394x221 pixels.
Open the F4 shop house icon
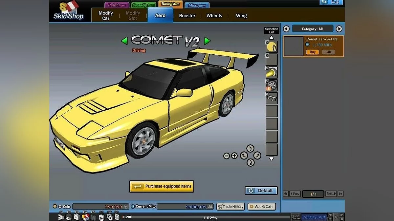pyautogui.click(x=85, y=216)
